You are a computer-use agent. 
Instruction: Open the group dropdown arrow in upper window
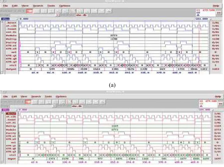pos(57,15)
